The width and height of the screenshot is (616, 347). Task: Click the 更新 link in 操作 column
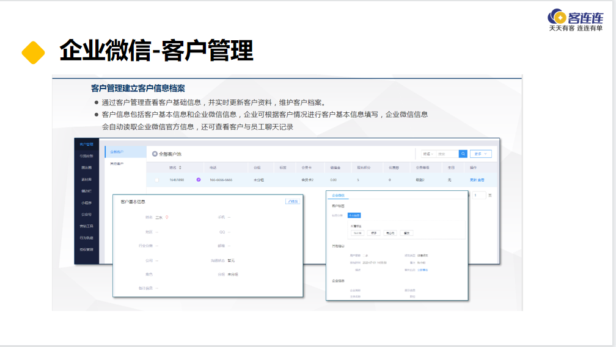(x=472, y=180)
